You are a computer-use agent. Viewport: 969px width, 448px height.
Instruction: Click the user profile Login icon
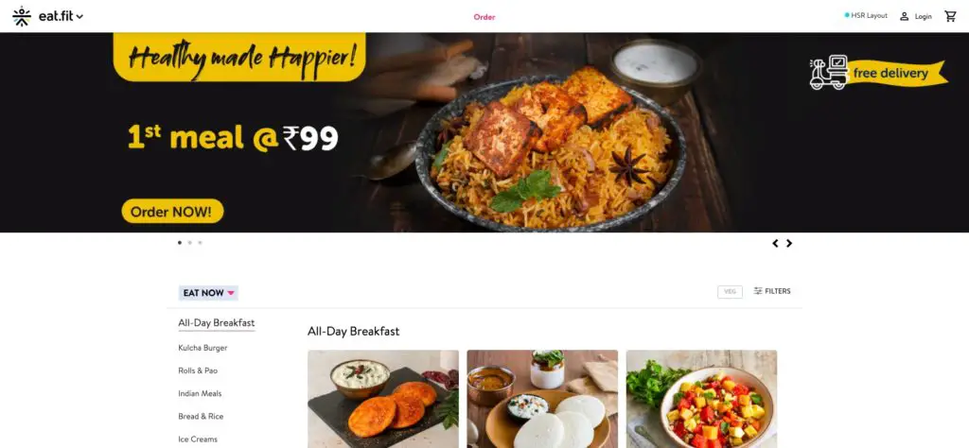(x=904, y=17)
